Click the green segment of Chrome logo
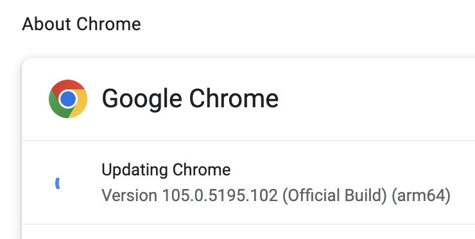 (x=57, y=105)
